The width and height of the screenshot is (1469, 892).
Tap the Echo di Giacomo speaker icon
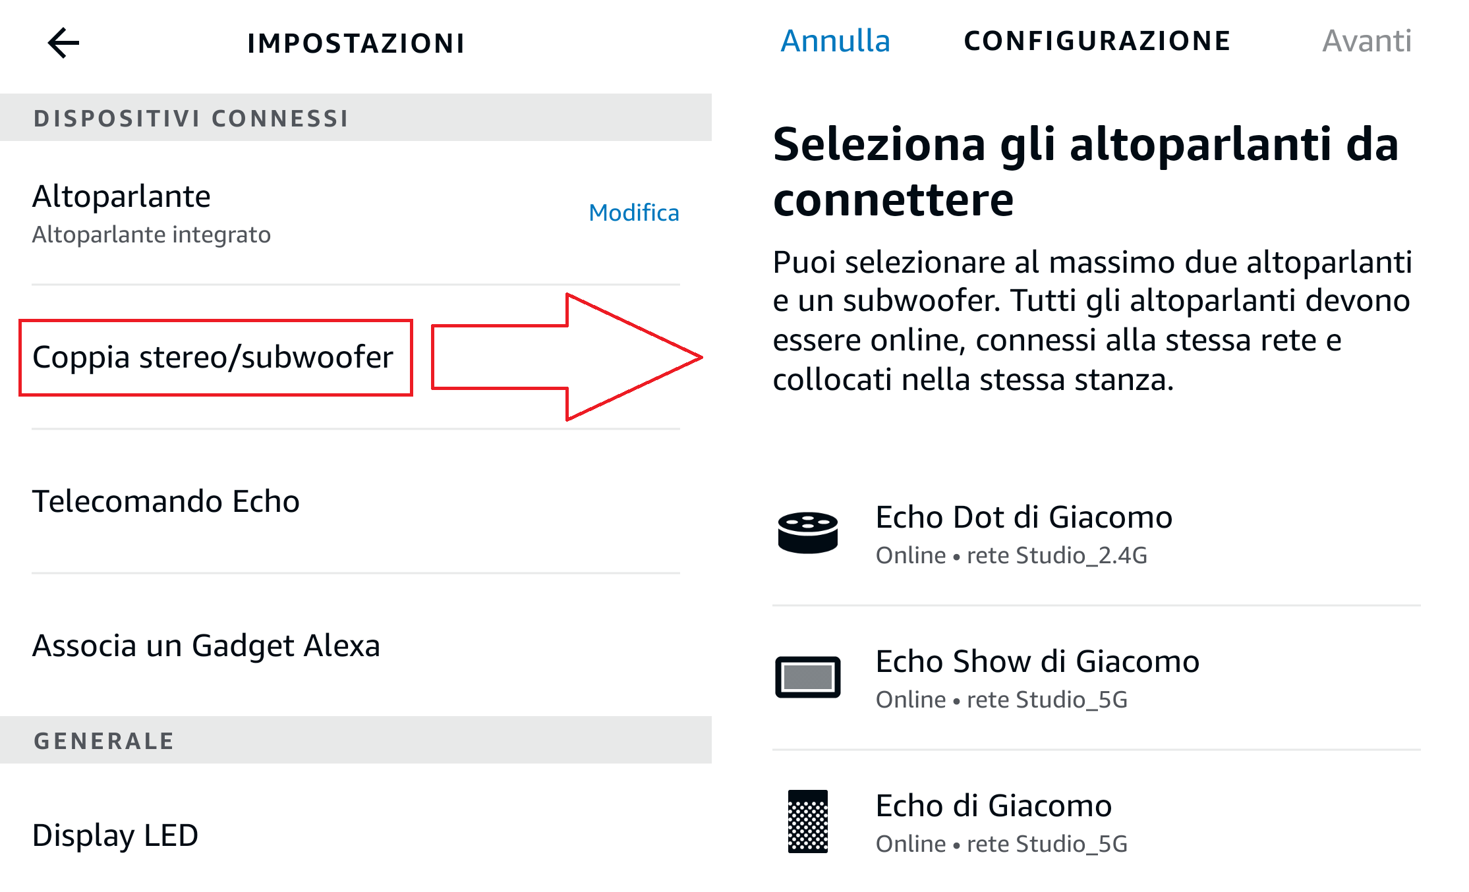pos(807,821)
